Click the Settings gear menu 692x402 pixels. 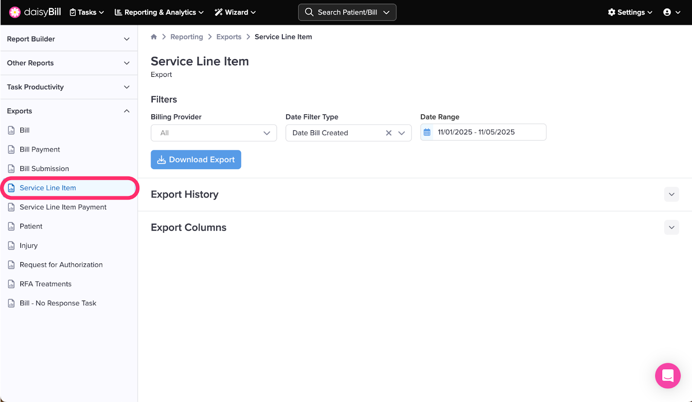tap(630, 12)
